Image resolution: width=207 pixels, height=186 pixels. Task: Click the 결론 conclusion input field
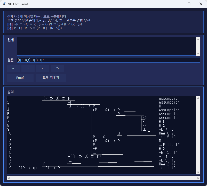point(108,60)
